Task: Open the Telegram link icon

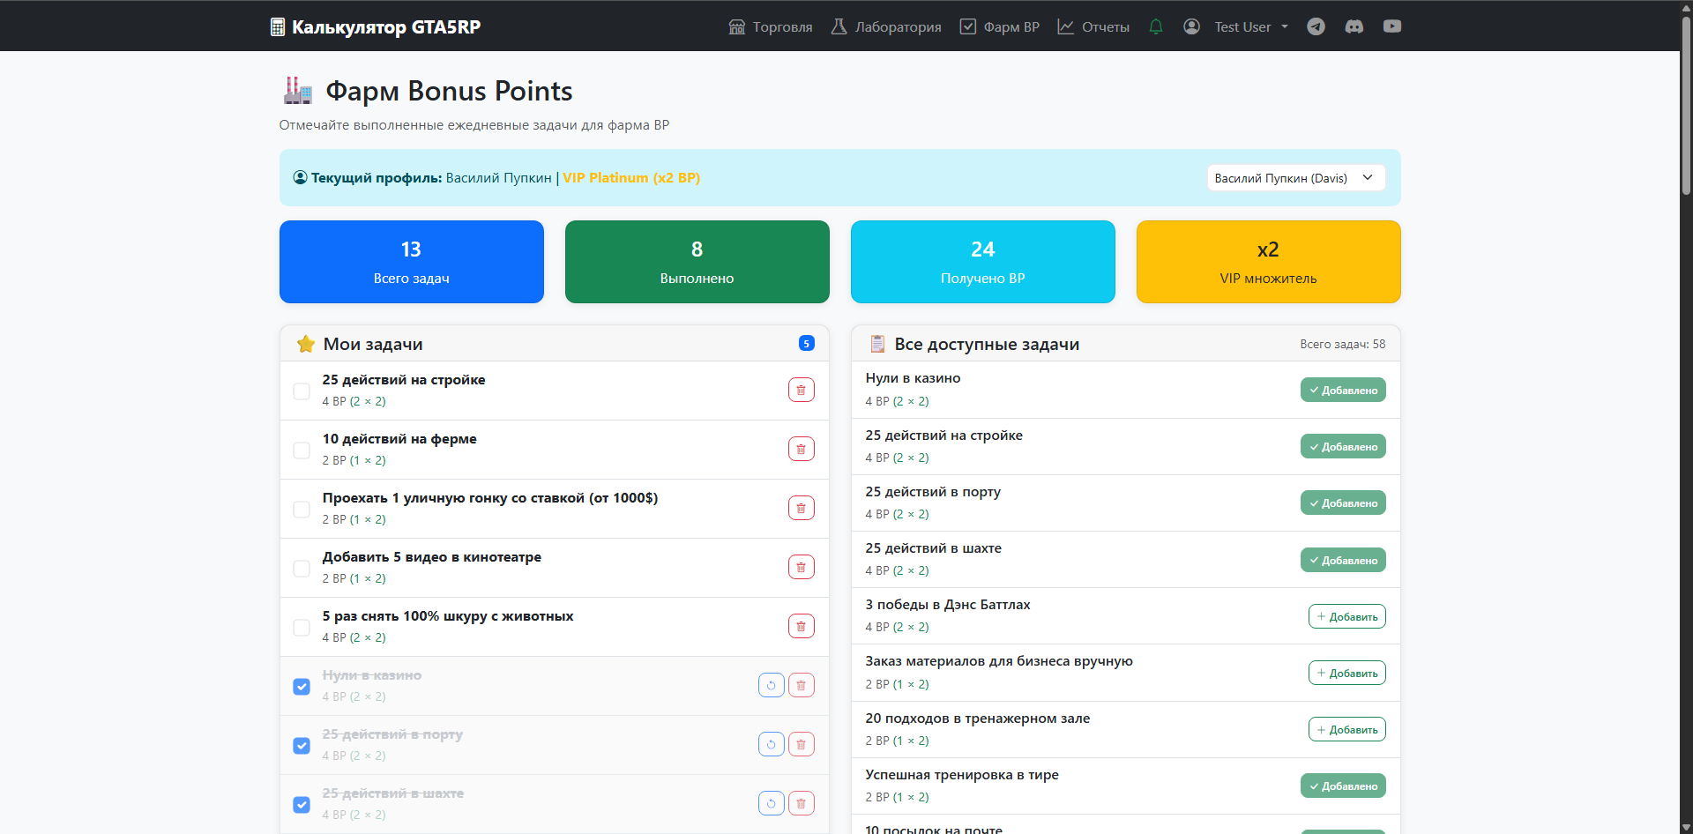Action: tap(1316, 26)
